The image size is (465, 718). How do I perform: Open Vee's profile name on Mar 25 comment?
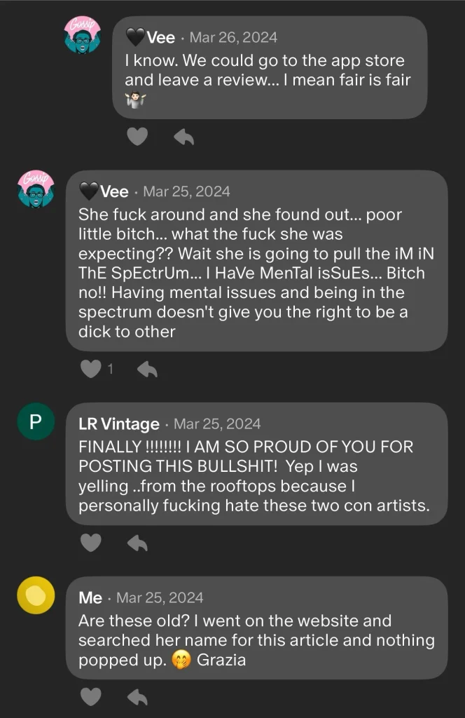[114, 191]
